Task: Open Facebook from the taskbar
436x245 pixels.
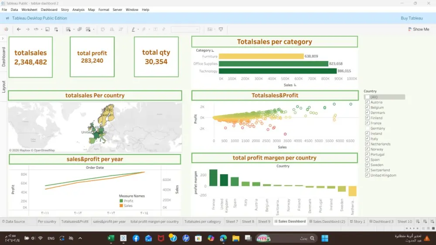Action: (136, 238)
